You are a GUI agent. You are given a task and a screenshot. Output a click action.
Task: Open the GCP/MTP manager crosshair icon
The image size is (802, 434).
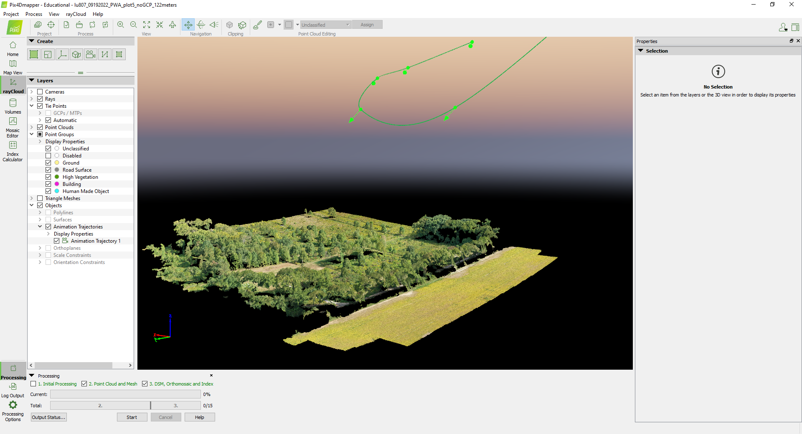(51, 25)
